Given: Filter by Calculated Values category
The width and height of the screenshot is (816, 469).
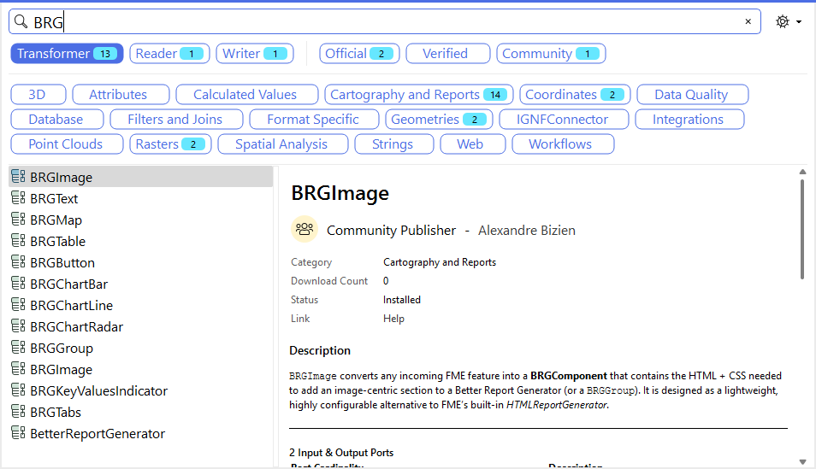Looking at the screenshot, I should (x=246, y=95).
